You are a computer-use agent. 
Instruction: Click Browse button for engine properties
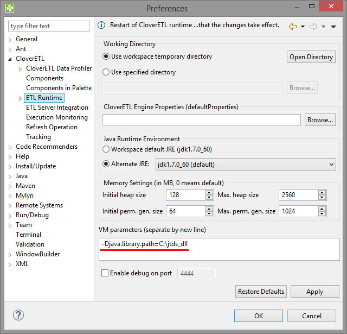(x=320, y=120)
